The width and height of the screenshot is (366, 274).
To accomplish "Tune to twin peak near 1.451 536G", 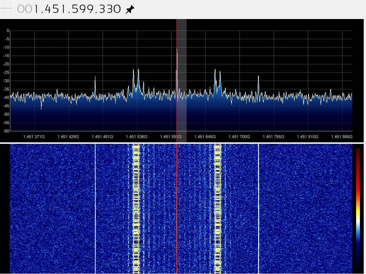I will (x=136, y=82).
